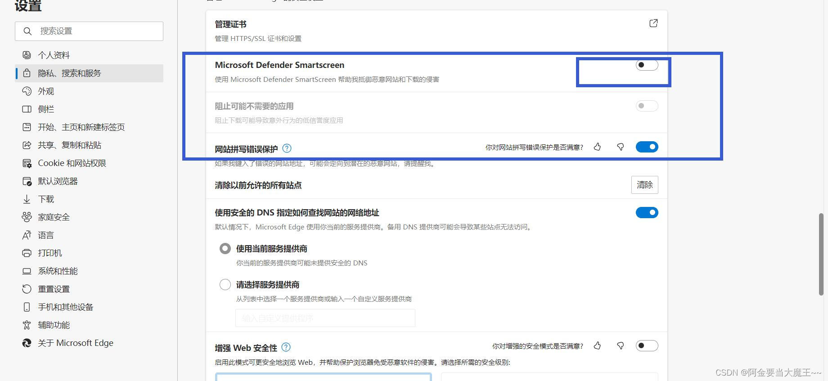Click text 管理 HTTPS/SSL 证书和设置
Viewport: 828px width, 381px height.
click(258, 39)
